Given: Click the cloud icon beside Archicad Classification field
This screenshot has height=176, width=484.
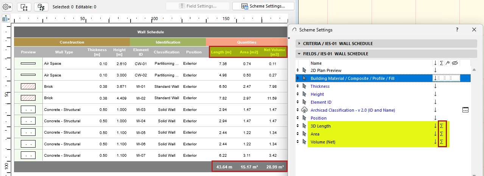Looking at the screenshot, I should click(304, 110).
